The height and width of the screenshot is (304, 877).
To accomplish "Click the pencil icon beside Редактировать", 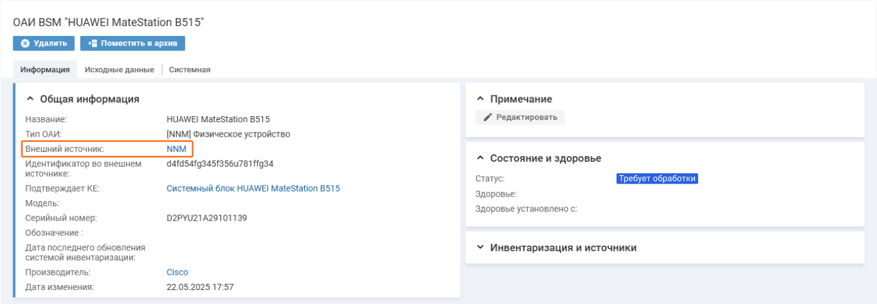I will pyautogui.click(x=487, y=117).
